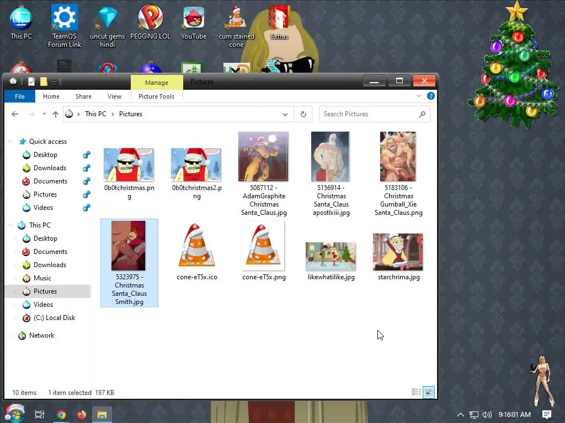Viewport: 565px width, 423px height.
Task: Click the Back navigation arrow
Action: [15, 114]
